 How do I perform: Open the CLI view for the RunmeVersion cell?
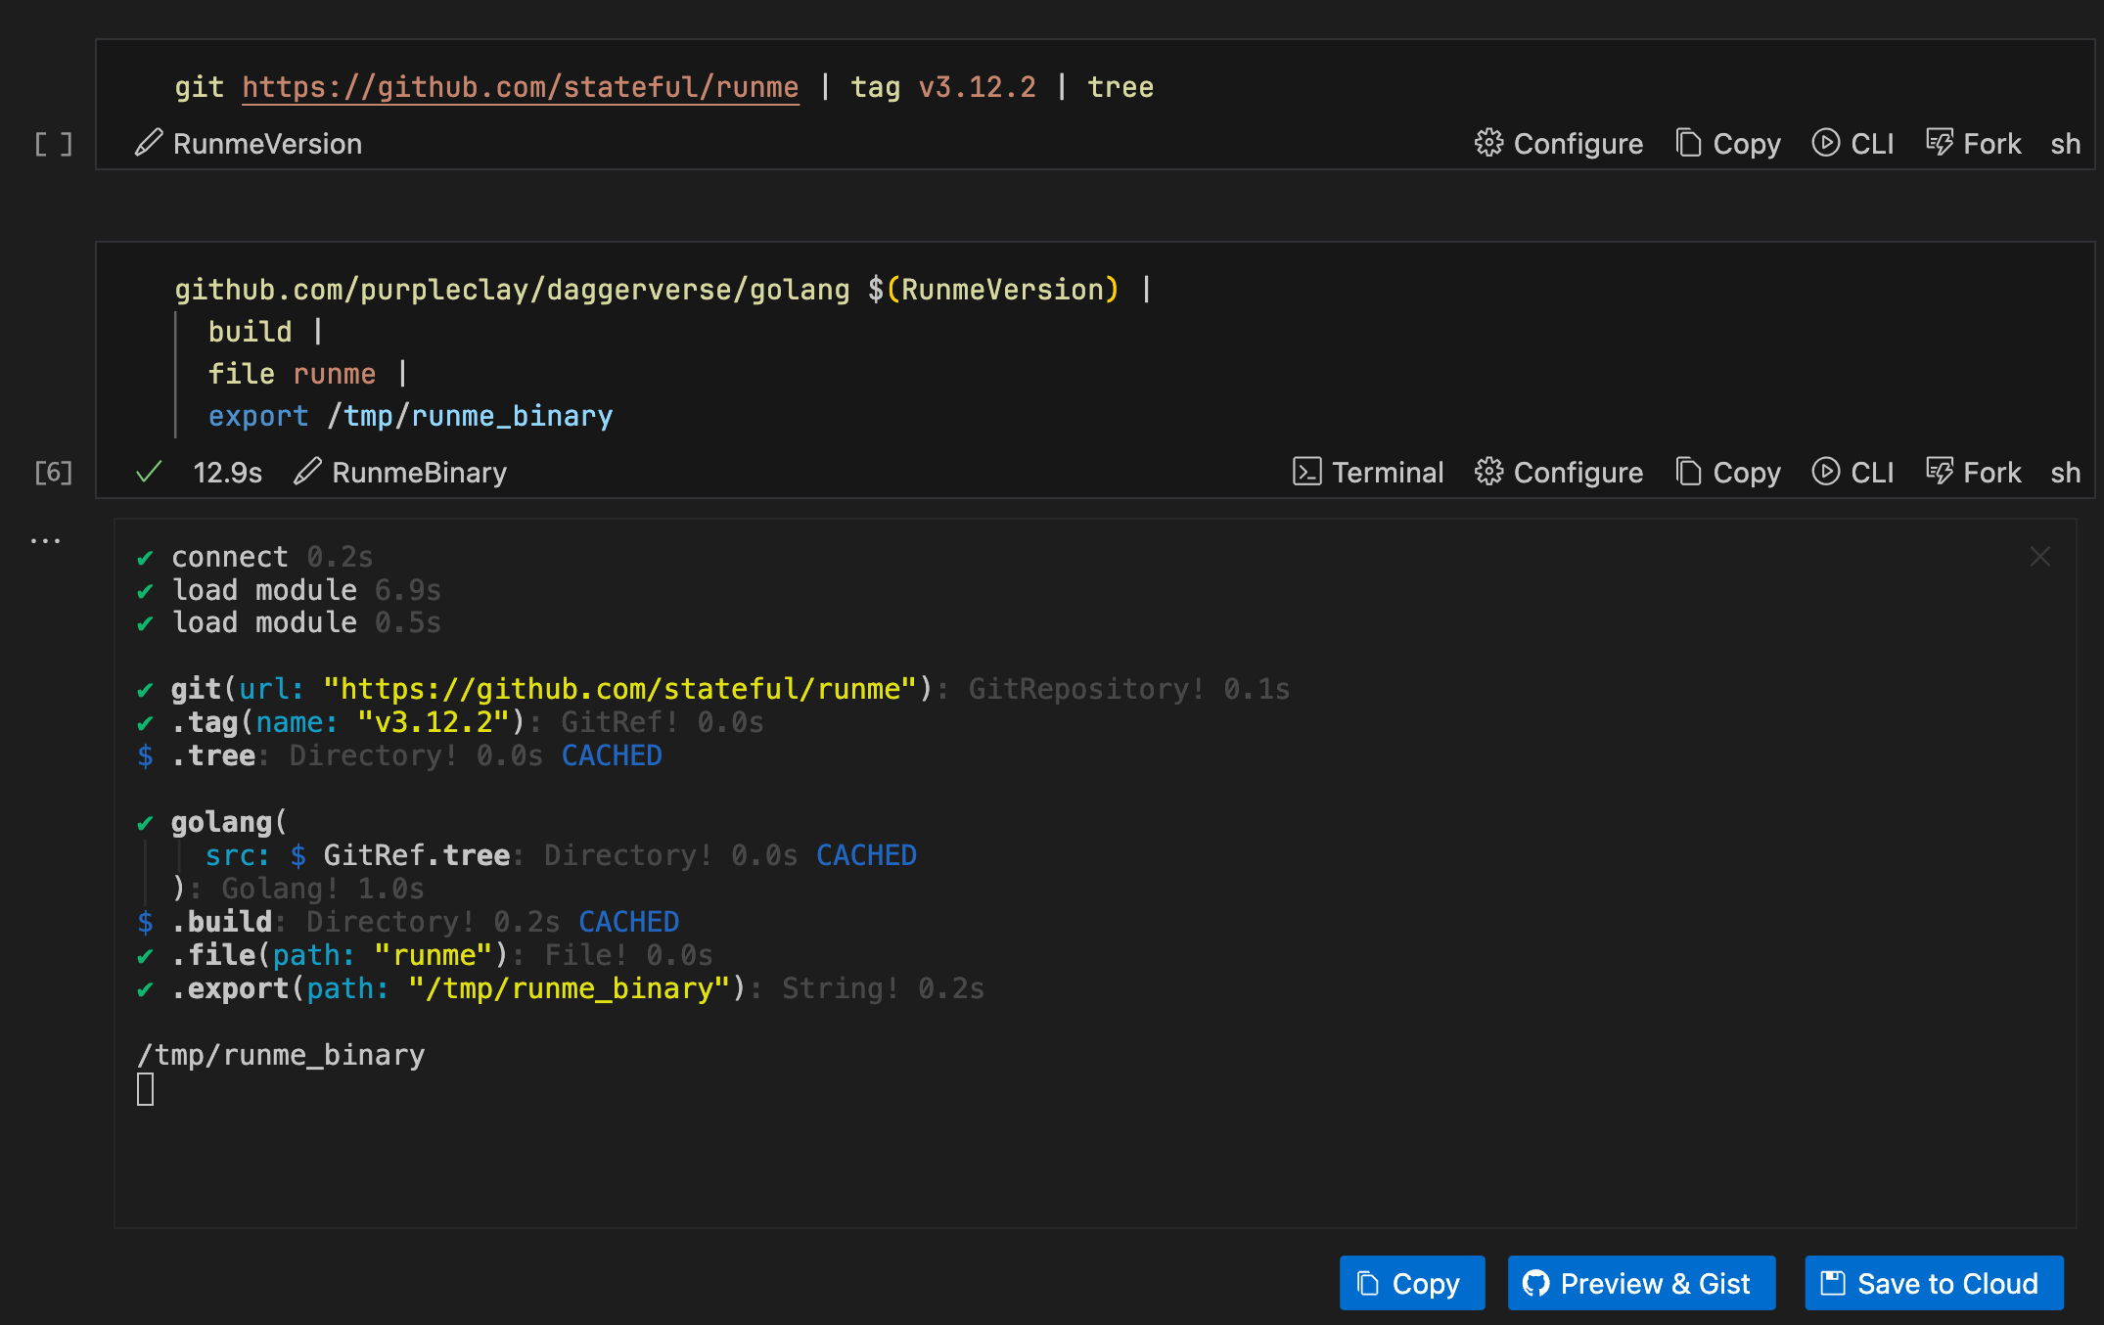tap(1852, 143)
